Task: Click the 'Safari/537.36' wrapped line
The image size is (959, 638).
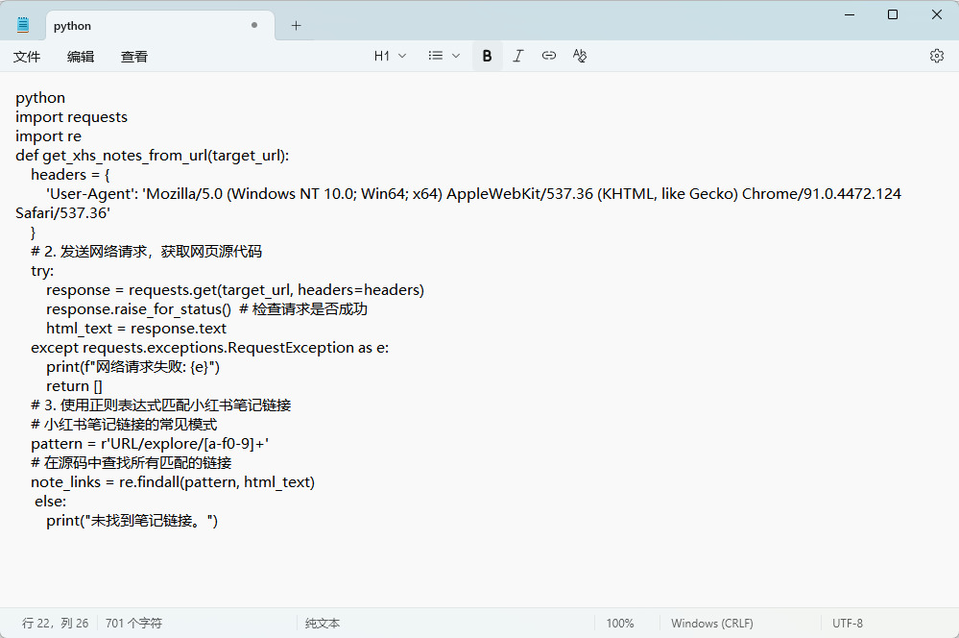Action: (63, 213)
